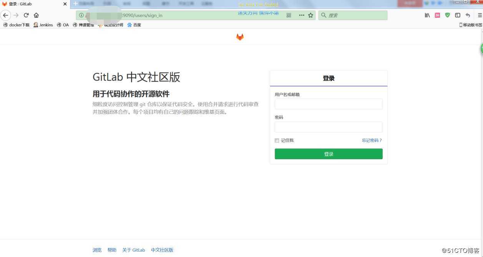Click the green shield extension icon

click(x=448, y=15)
